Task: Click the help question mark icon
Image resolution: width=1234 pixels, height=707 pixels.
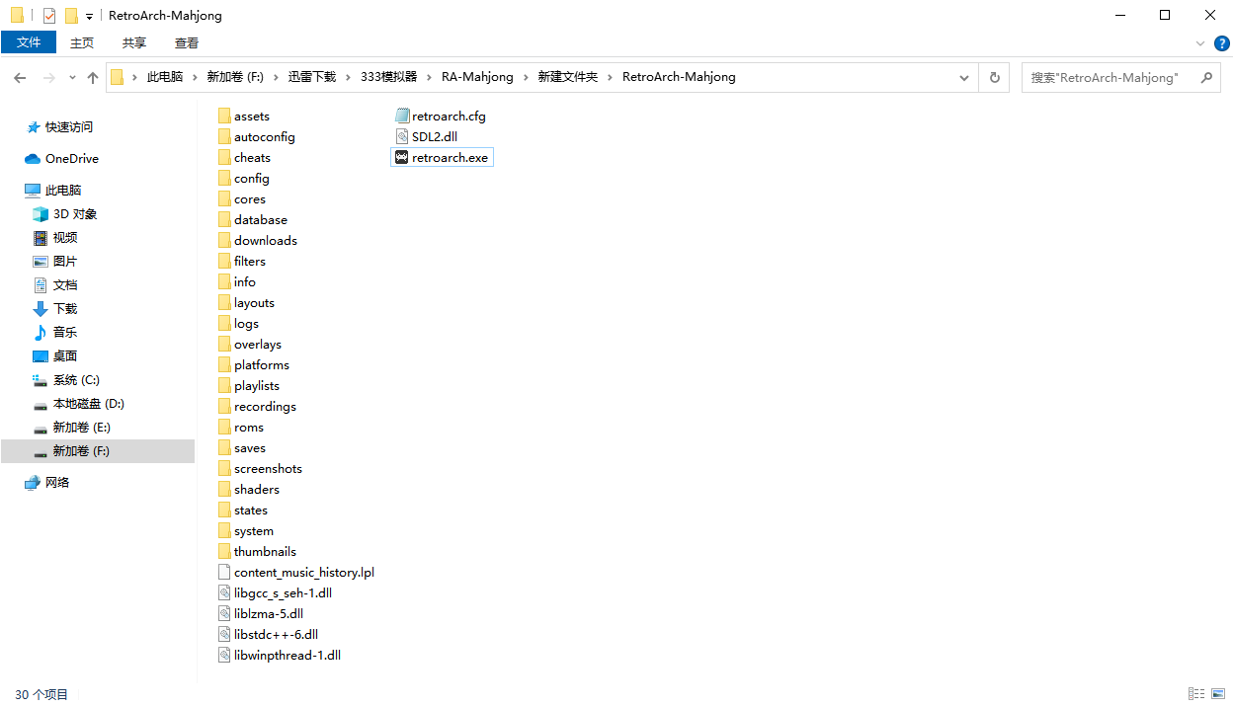Action: point(1222,43)
